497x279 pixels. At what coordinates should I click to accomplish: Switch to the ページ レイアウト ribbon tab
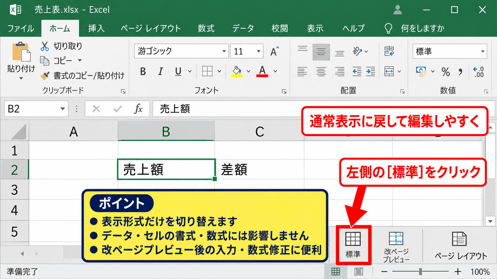151,28
